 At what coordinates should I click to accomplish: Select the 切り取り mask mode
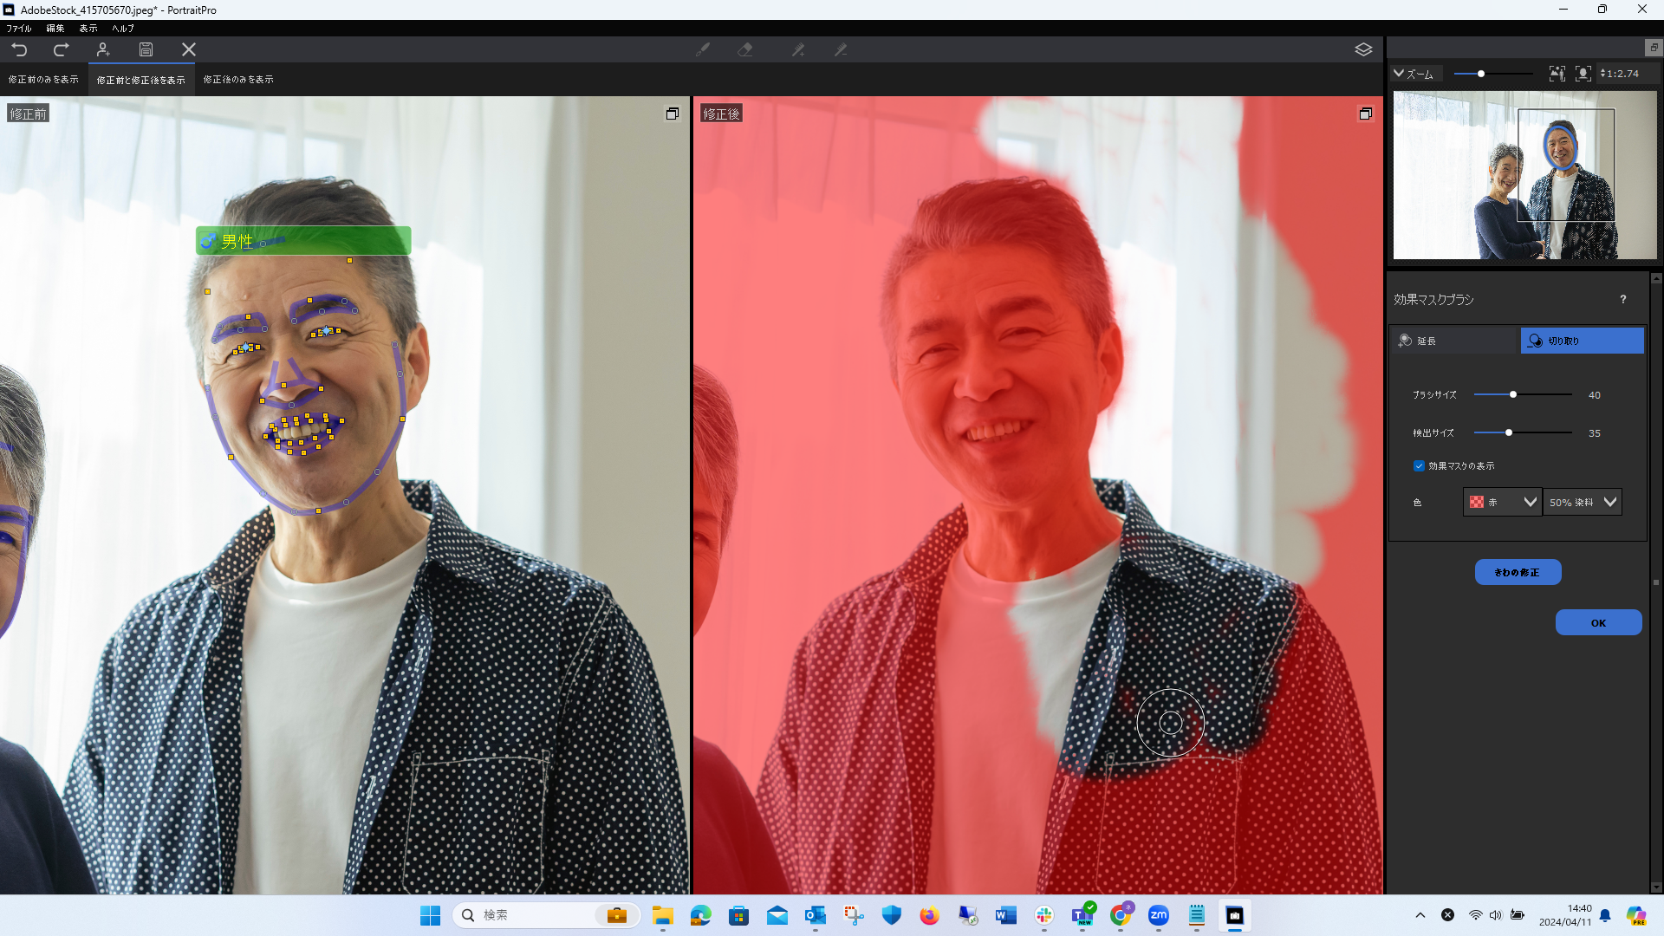1582,341
